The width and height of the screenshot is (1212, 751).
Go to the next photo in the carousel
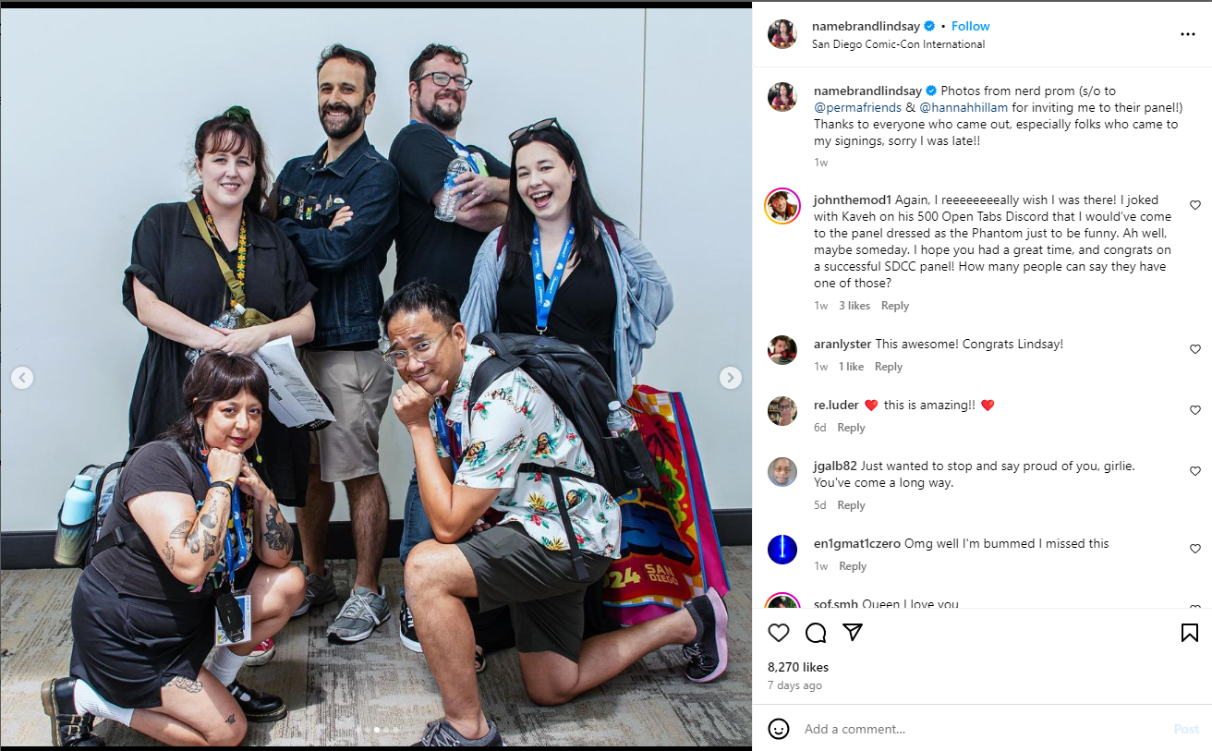coord(730,377)
